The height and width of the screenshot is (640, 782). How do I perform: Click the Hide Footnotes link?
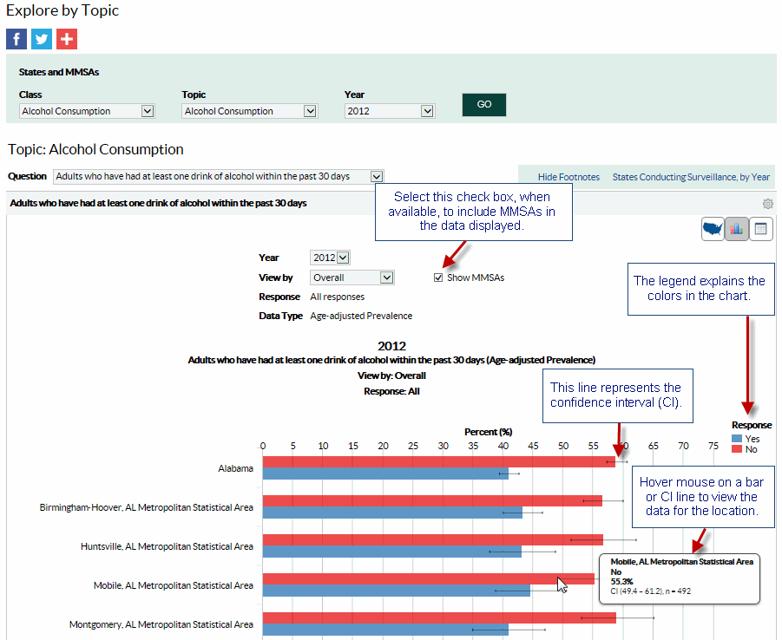(x=568, y=176)
